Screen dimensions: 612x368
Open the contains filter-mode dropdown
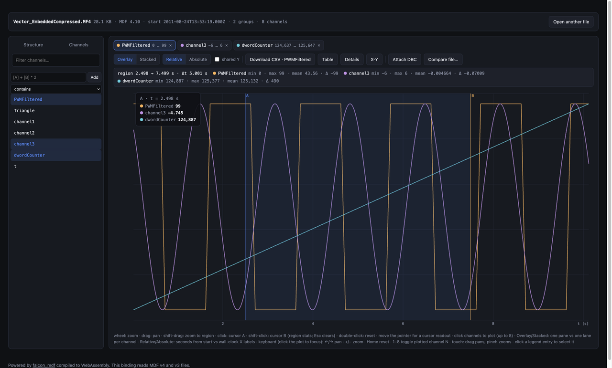click(x=56, y=89)
